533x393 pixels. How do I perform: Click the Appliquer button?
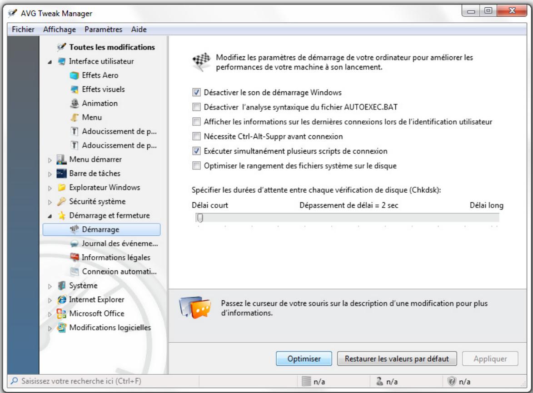click(x=490, y=358)
